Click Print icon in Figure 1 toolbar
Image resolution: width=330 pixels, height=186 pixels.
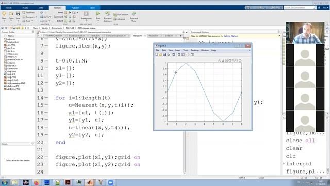pos(169,55)
